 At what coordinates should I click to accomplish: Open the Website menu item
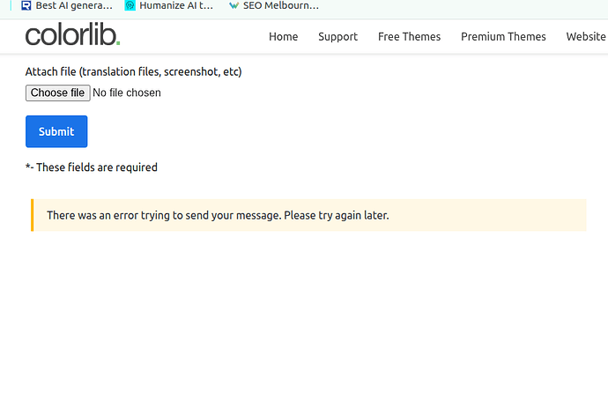(586, 36)
